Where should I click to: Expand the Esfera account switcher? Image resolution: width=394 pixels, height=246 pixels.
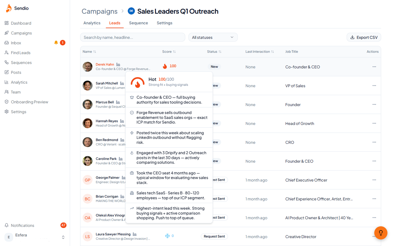point(63,237)
